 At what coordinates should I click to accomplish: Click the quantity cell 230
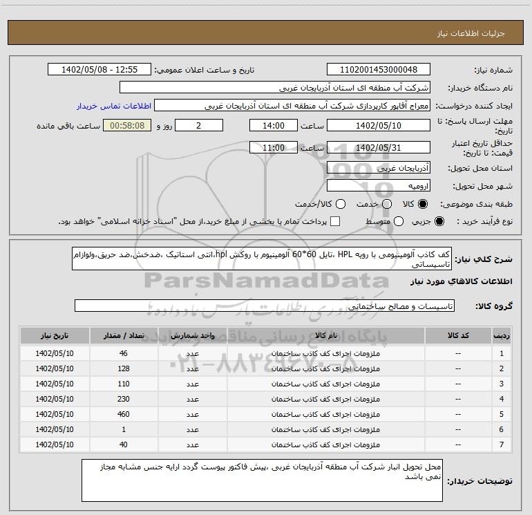click(x=124, y=399)
